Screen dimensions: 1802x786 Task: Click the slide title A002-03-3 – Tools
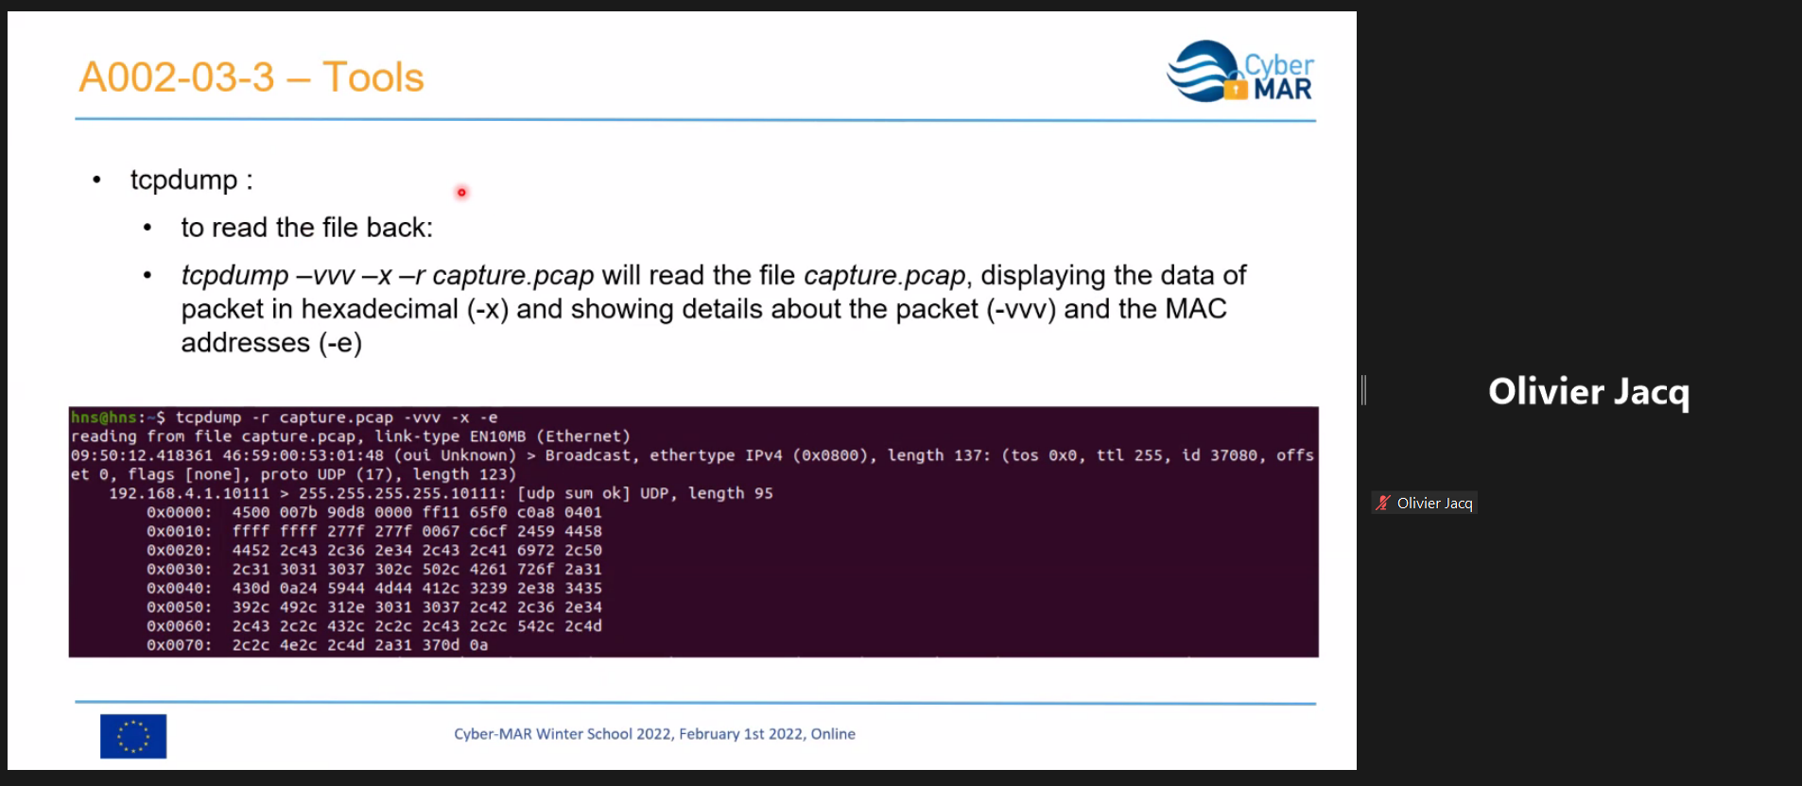coord(251,77)
